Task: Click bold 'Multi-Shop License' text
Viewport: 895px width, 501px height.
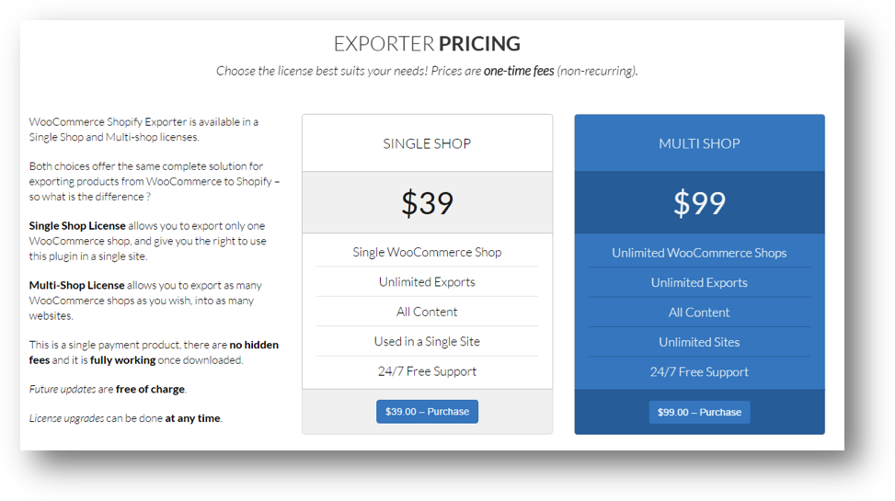Action: coord(76,286)
